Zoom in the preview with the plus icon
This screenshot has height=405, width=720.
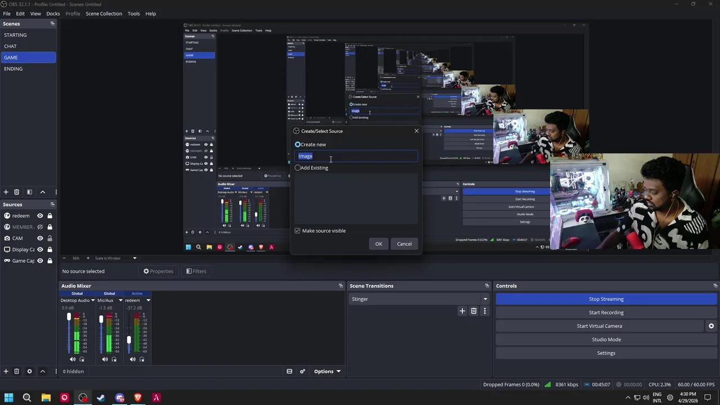[87, 258]
